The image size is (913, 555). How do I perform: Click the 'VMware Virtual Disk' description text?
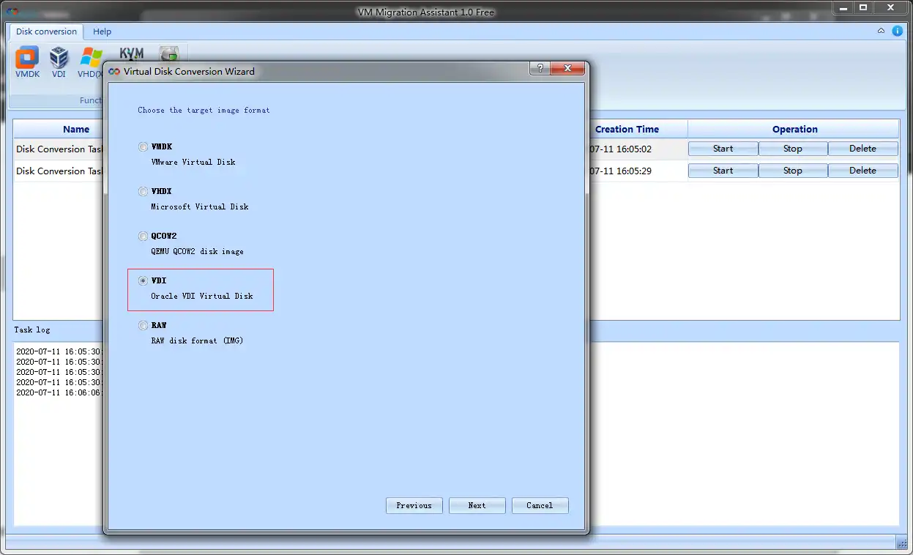coord(193,162)
